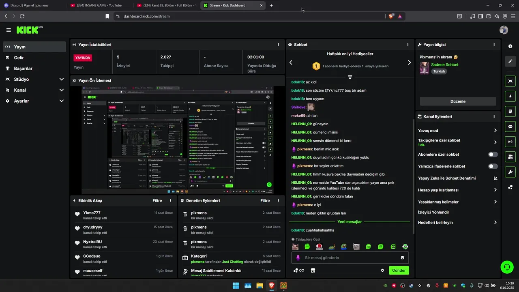
Task: Open emoji picker in message box
Action: click(x=402, y=258)
